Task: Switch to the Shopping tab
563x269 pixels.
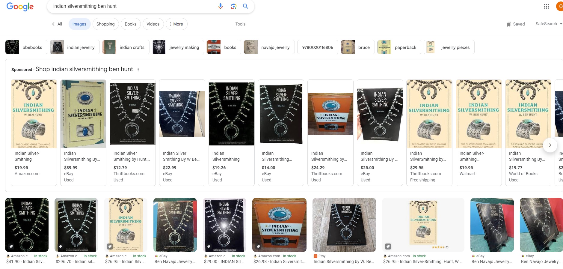Action: (105, 24)
